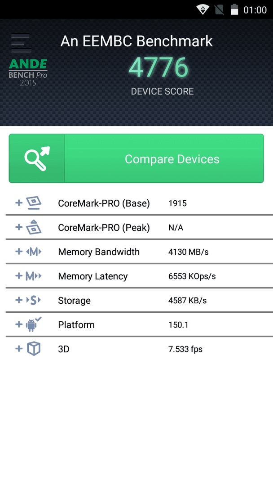
Task: Tap the Memory Bandwidth icon
Action: pos(33,252)
